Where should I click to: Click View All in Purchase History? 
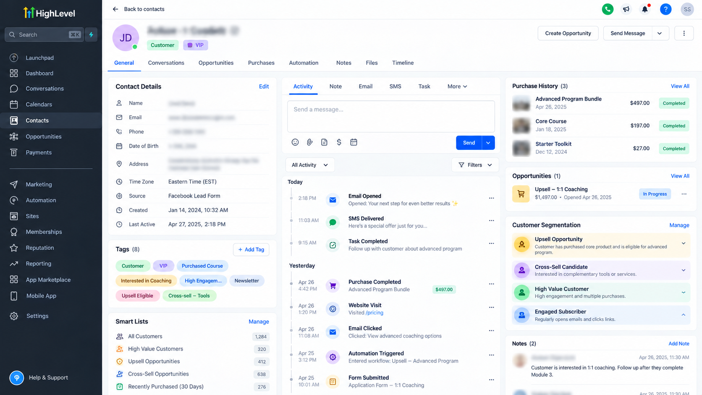coord(680,86)
